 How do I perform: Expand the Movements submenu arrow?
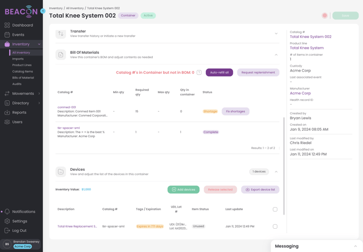pos(39,94)
